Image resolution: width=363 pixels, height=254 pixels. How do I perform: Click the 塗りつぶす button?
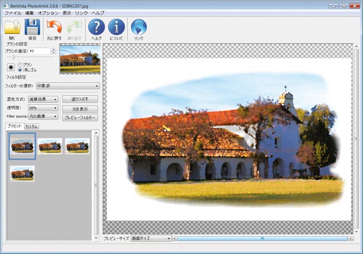80,99
